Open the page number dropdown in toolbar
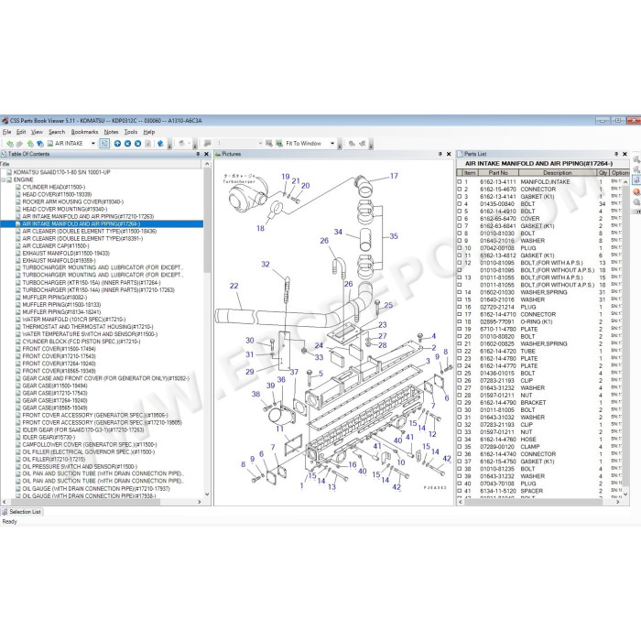641x641 pixels. click(260, 144)
